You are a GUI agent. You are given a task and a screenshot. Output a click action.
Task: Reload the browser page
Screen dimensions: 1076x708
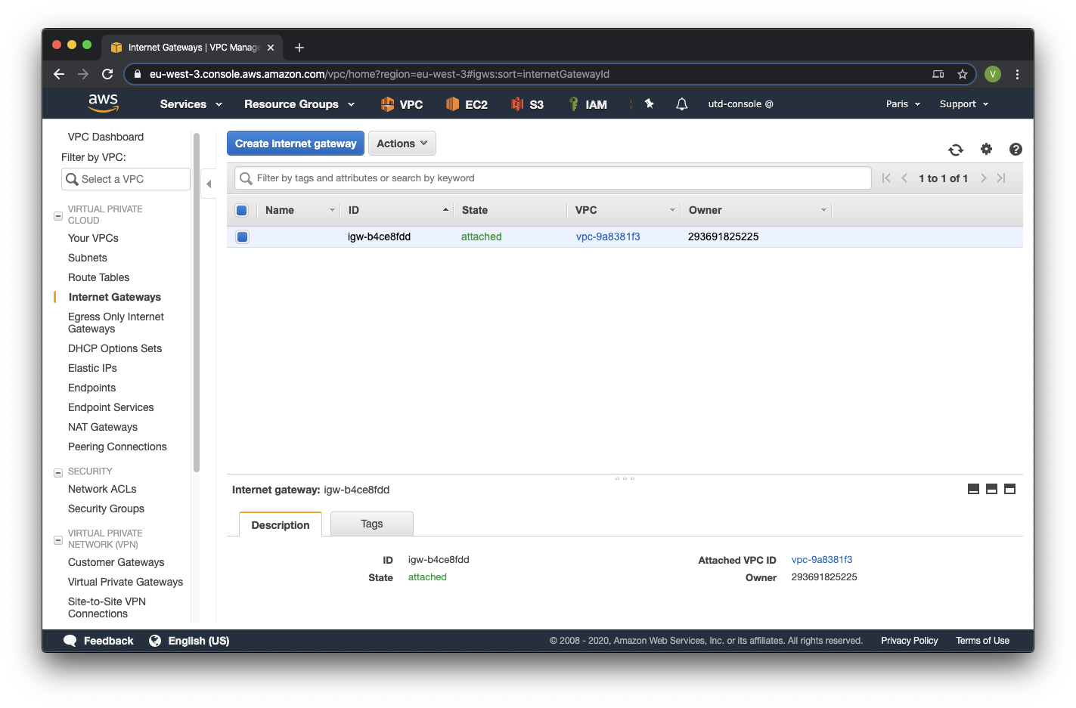click(107, 74)
